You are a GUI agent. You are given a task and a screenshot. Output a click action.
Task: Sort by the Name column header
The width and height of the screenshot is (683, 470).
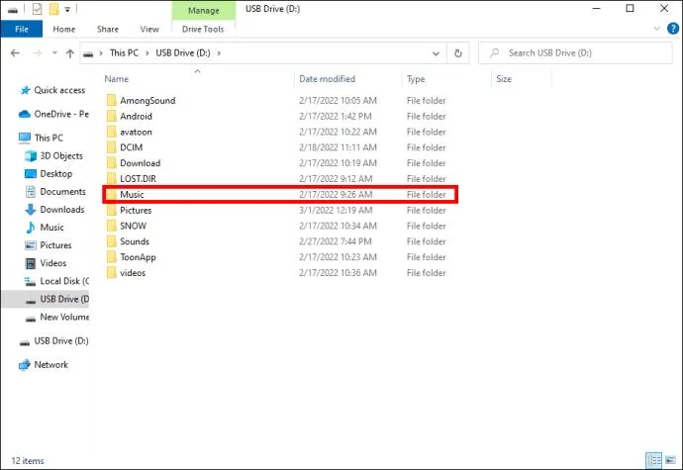(116, 79)
